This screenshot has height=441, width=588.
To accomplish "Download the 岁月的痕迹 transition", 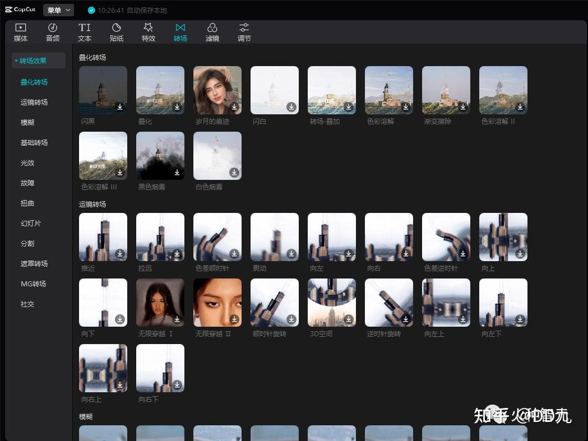I will (234, 107).
